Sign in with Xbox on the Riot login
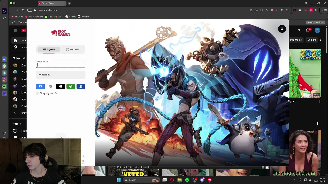 71,86
